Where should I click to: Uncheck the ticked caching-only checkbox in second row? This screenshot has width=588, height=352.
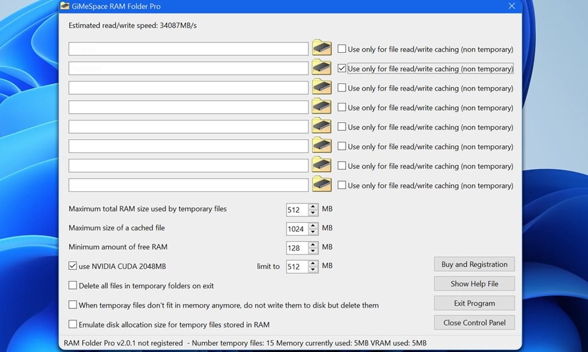pos(341,68)
